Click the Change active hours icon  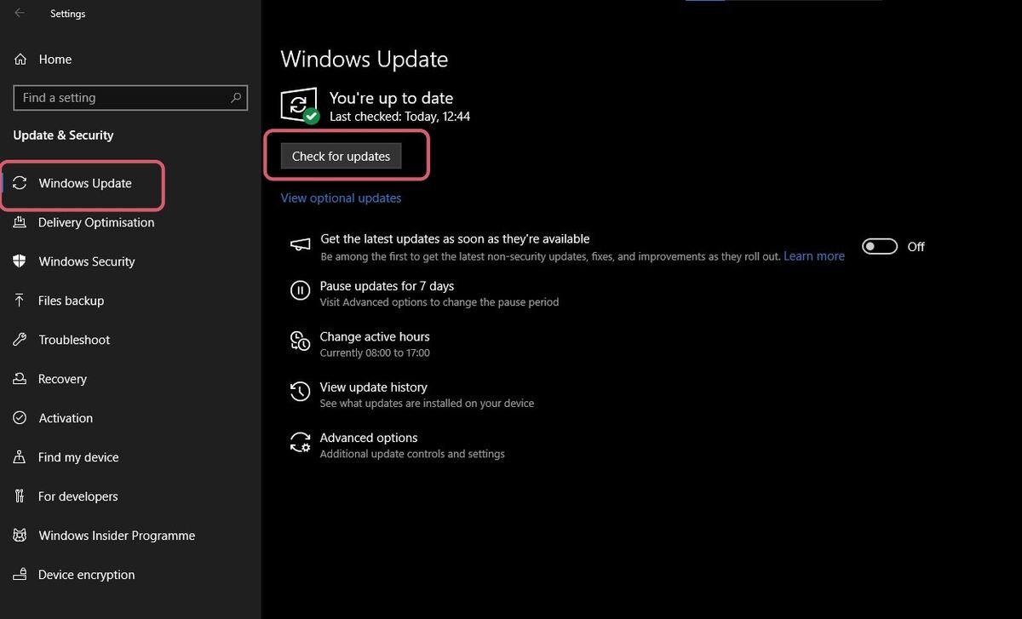click(x=300, y=341)
